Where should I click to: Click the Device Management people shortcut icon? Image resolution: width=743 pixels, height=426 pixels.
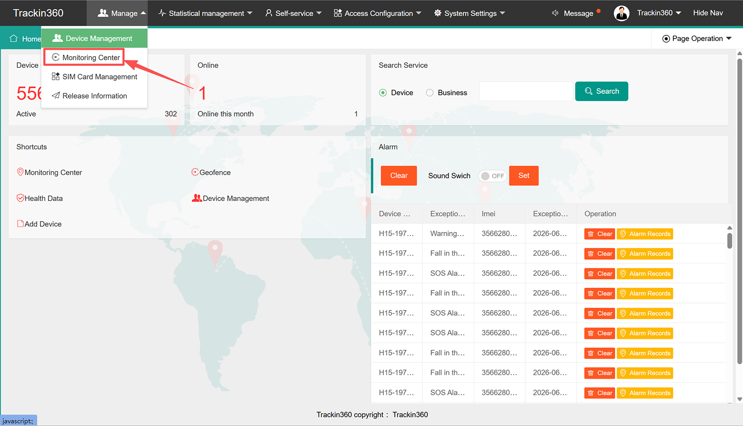click(x=197, y=198)
